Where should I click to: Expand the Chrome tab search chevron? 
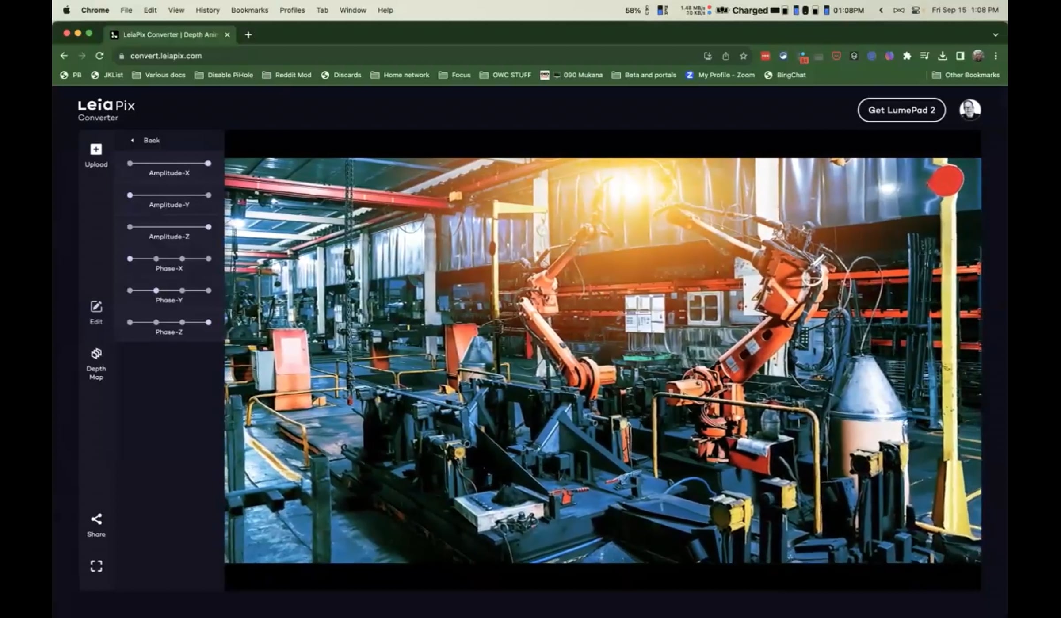[x=996, y=35]
